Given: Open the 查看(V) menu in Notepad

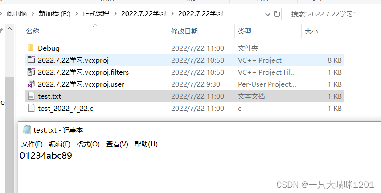Looking at the screenshot, I should point(117,144).
